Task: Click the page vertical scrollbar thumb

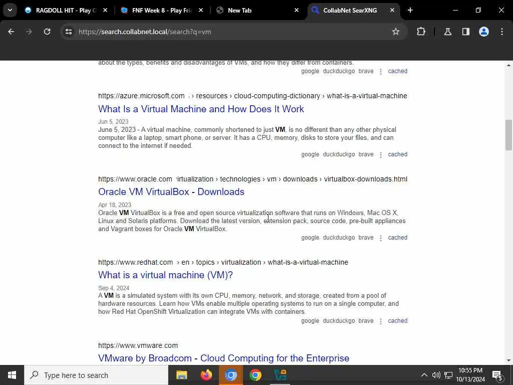Action: click(508, 135)
